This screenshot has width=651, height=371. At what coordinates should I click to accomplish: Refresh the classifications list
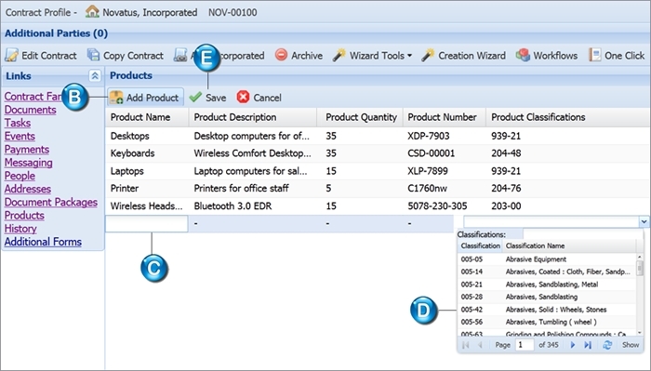click(x=607, y=345)
